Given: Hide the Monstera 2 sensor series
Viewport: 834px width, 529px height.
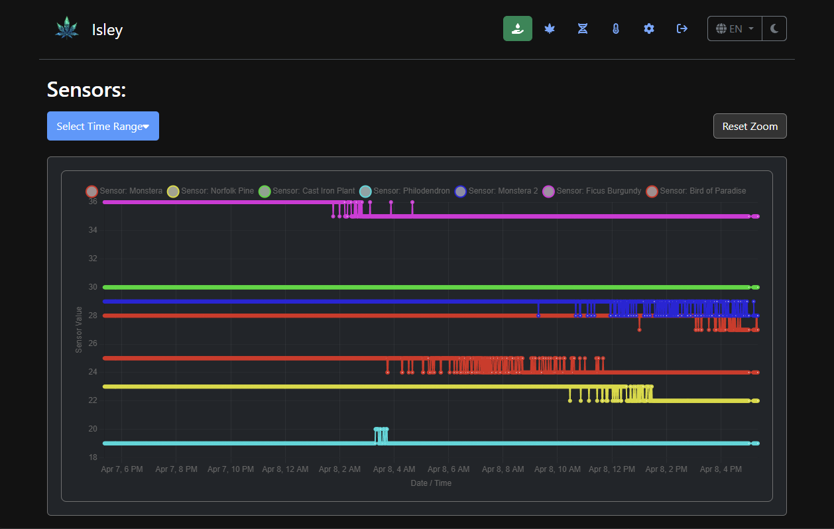Looking at the screenshot, I should [x=496, y=191].
